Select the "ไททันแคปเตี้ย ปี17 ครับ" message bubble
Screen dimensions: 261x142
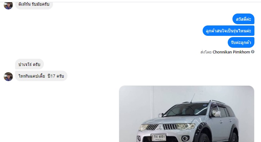pos(41,76)
